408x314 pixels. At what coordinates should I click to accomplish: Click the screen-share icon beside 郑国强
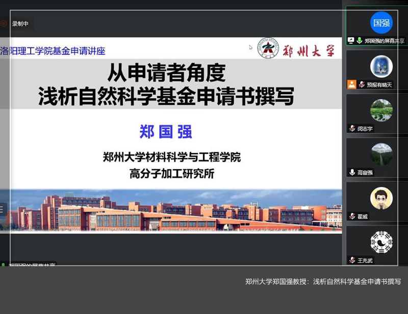(x=351, y=41)
